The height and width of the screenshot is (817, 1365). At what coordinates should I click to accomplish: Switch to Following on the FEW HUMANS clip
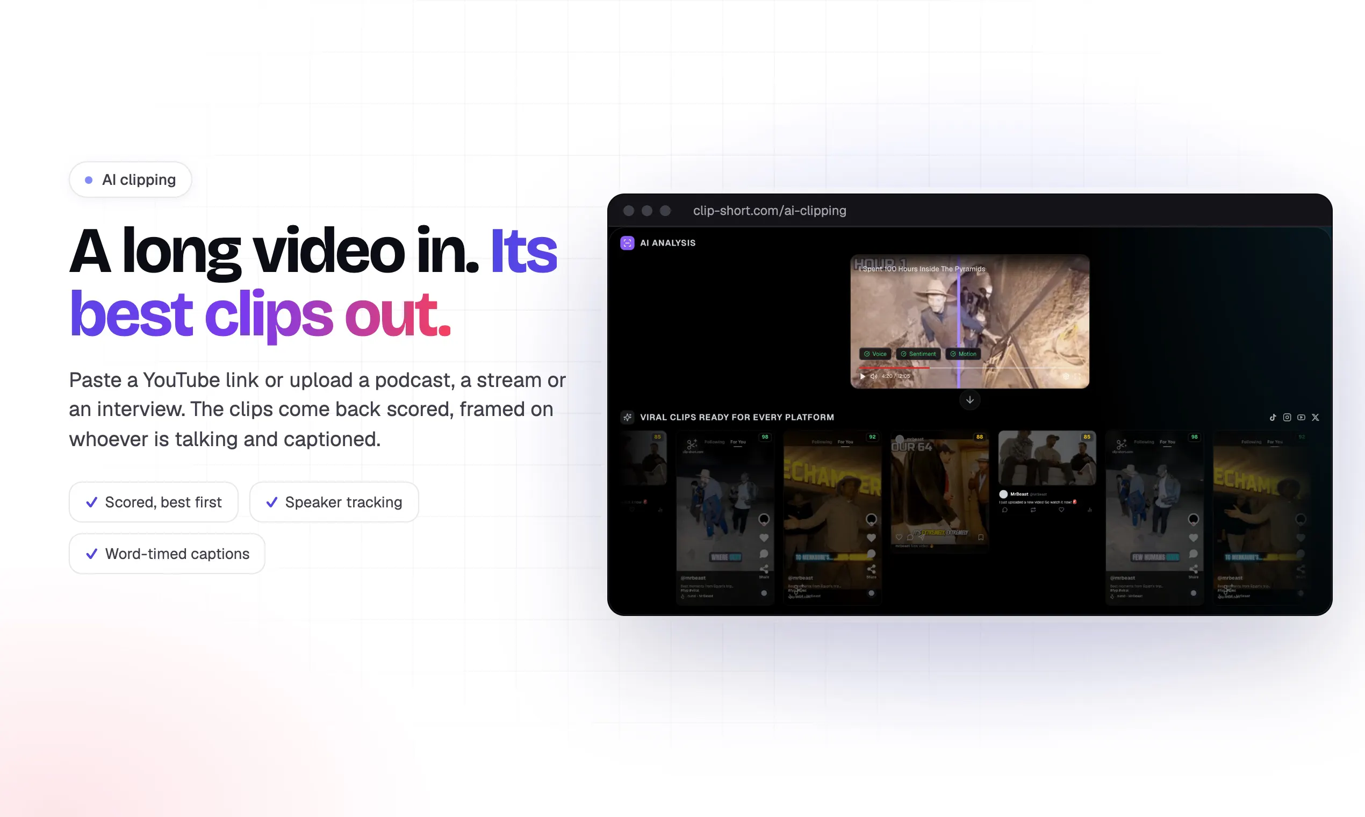(x=1144, y=442)
